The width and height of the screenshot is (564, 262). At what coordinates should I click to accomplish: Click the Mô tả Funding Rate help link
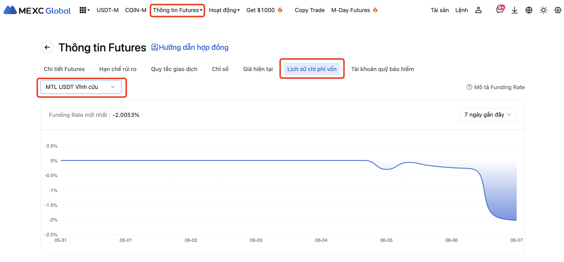point(495,87)
